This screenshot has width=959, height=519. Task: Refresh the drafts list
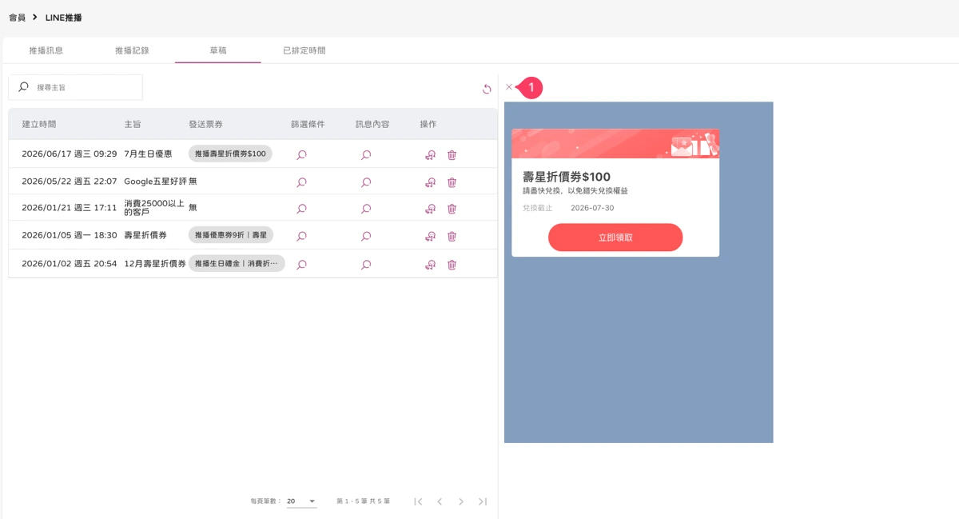click(487, 89)
